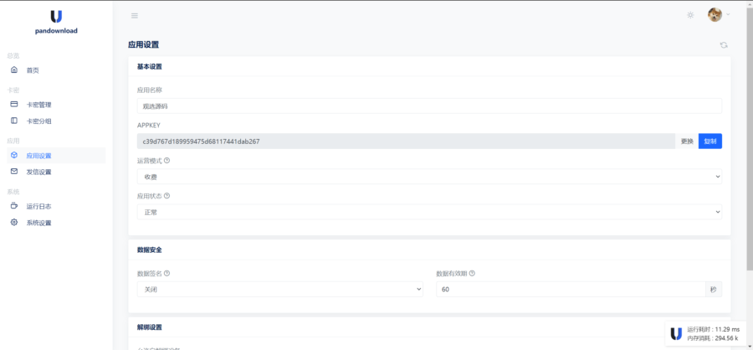Click the card icon beside 卡密管理

pyautogui.click(x=14, y=105)
